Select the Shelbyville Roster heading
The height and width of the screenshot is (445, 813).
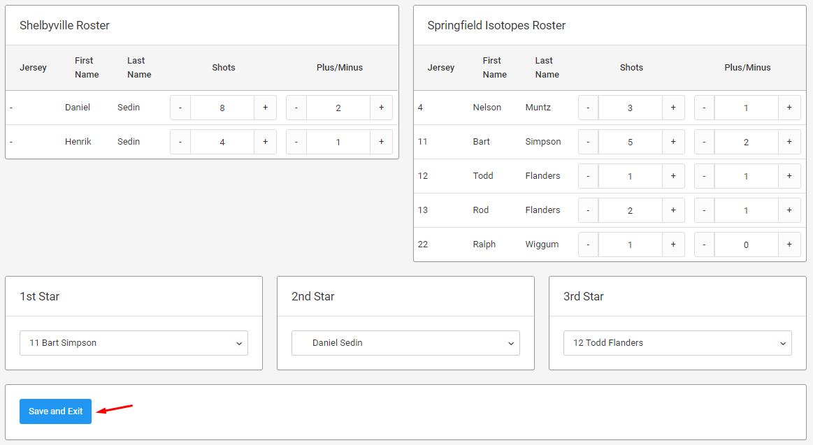65,25
